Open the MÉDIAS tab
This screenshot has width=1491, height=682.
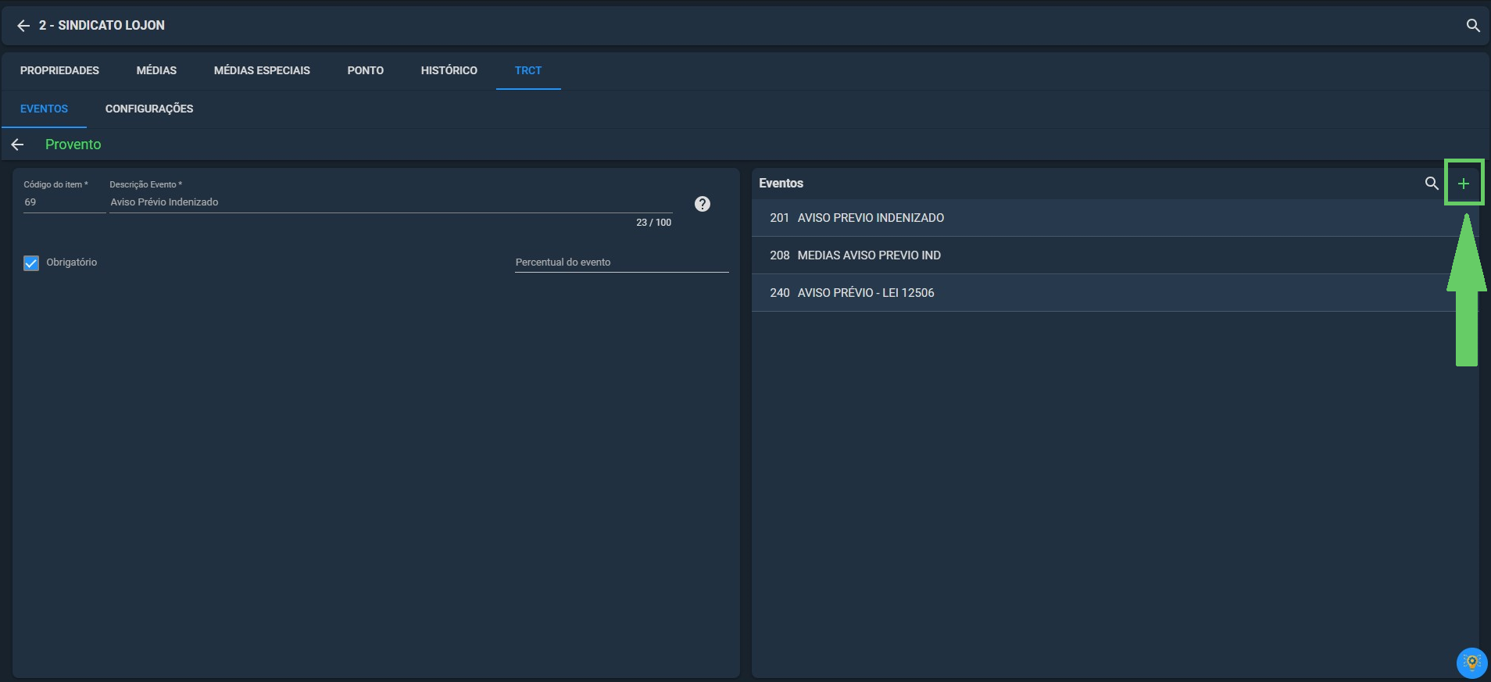156,70
